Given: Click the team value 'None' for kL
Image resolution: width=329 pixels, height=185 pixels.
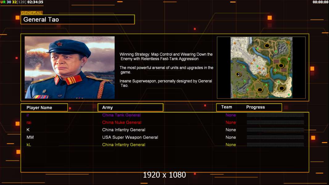Looking at the screenshot, I should (x=231, y=145).
